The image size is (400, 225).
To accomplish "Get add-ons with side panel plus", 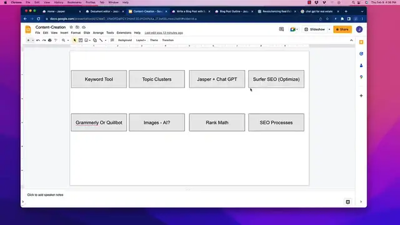I will [361, 96].
